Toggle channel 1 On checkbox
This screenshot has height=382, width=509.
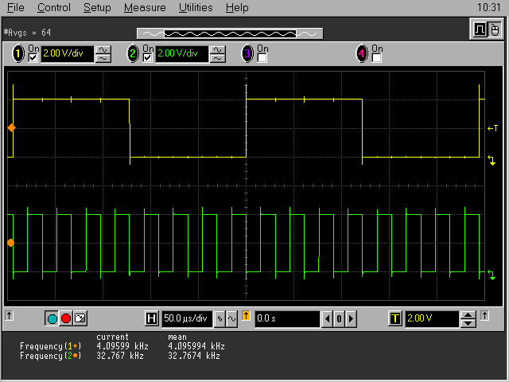coord(33,58)
